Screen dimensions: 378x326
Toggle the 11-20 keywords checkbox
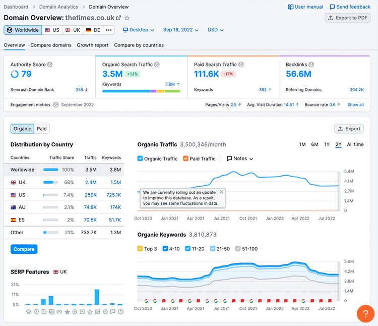coord(188,249)
